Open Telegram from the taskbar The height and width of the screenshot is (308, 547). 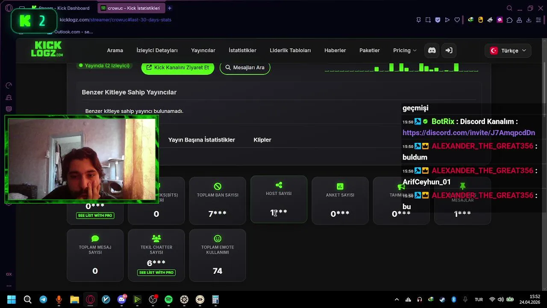click(43, 299)
